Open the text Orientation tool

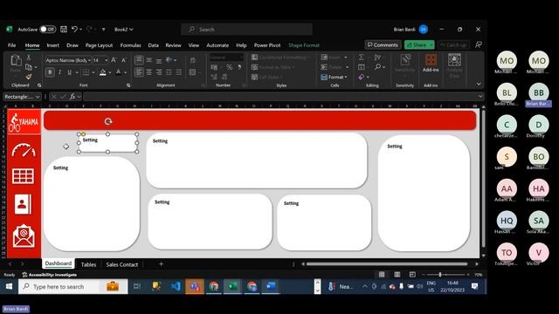pyautogui.click(x=169, y=60)
